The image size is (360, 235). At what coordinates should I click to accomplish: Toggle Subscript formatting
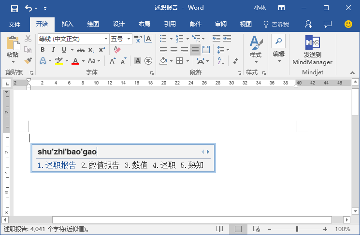(91, 50)
